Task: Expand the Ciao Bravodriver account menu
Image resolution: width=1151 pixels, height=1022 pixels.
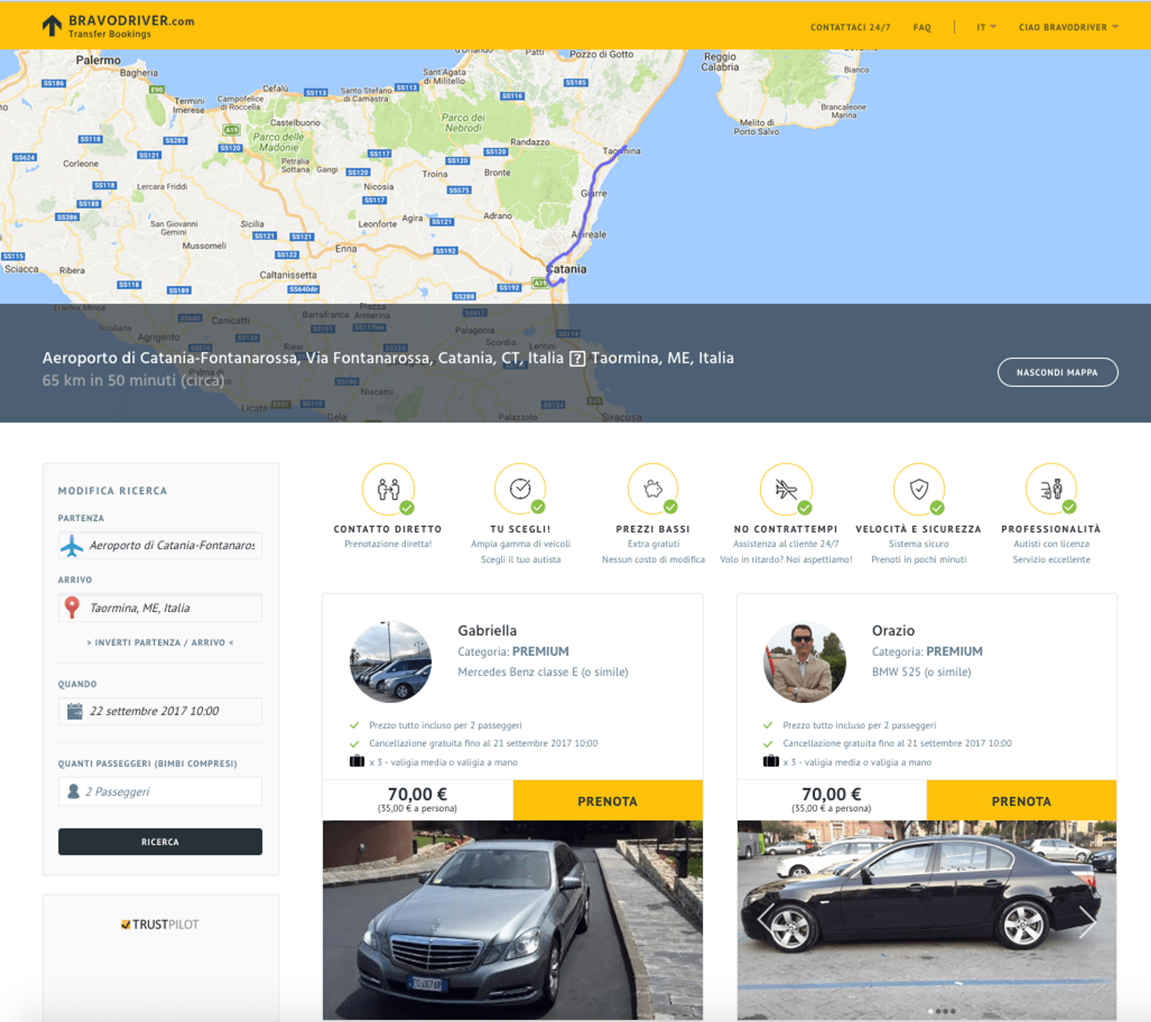Action: pos(1068,27)
